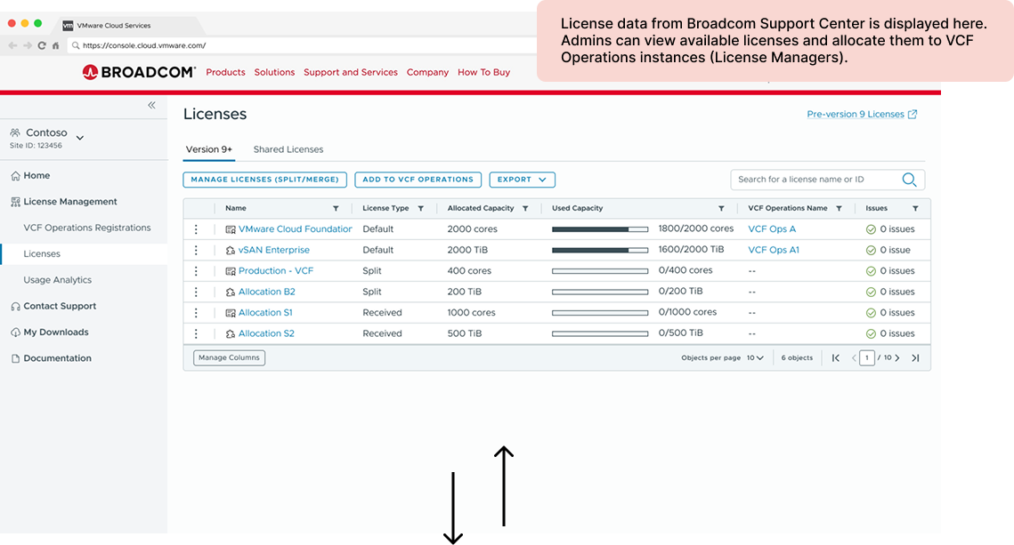Filter the Issues column
1014x545 pixels.
click(915, 209)
